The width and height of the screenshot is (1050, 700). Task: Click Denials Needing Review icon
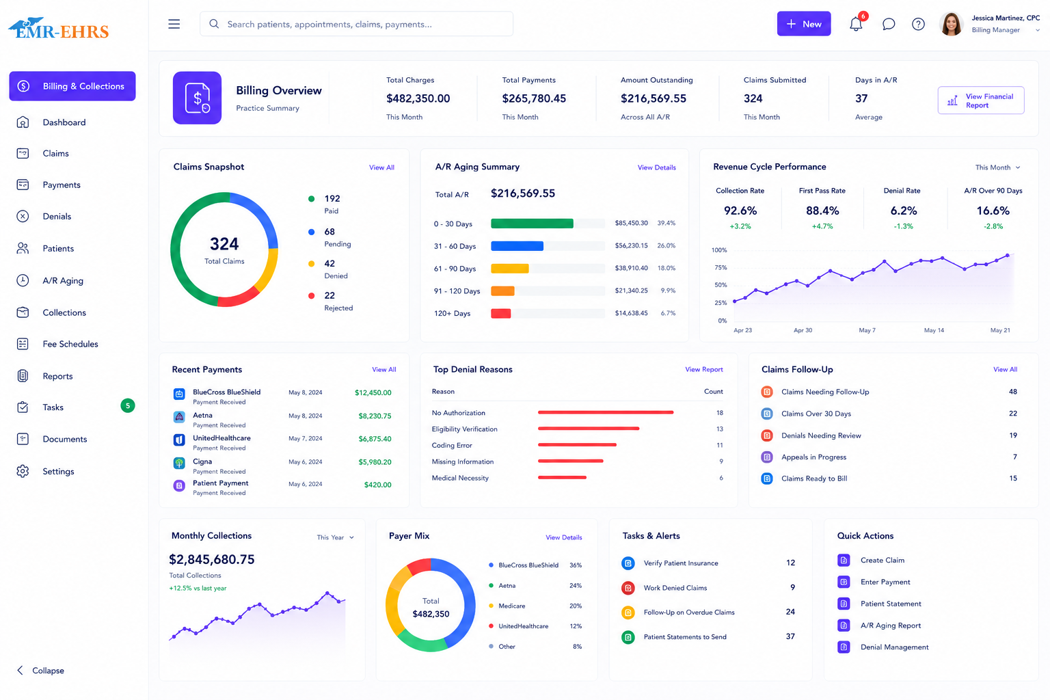[767, 435]
